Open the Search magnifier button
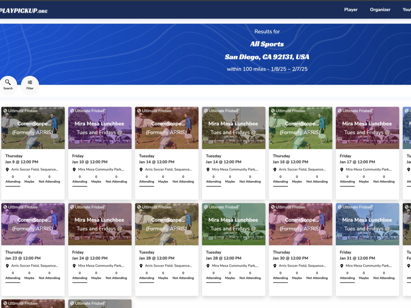411x308 pixels. point(8,85)
